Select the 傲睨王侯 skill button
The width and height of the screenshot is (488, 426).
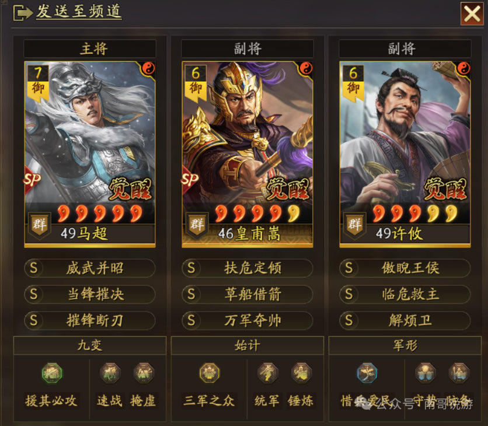pyautogui.click(x=405, y=268)
